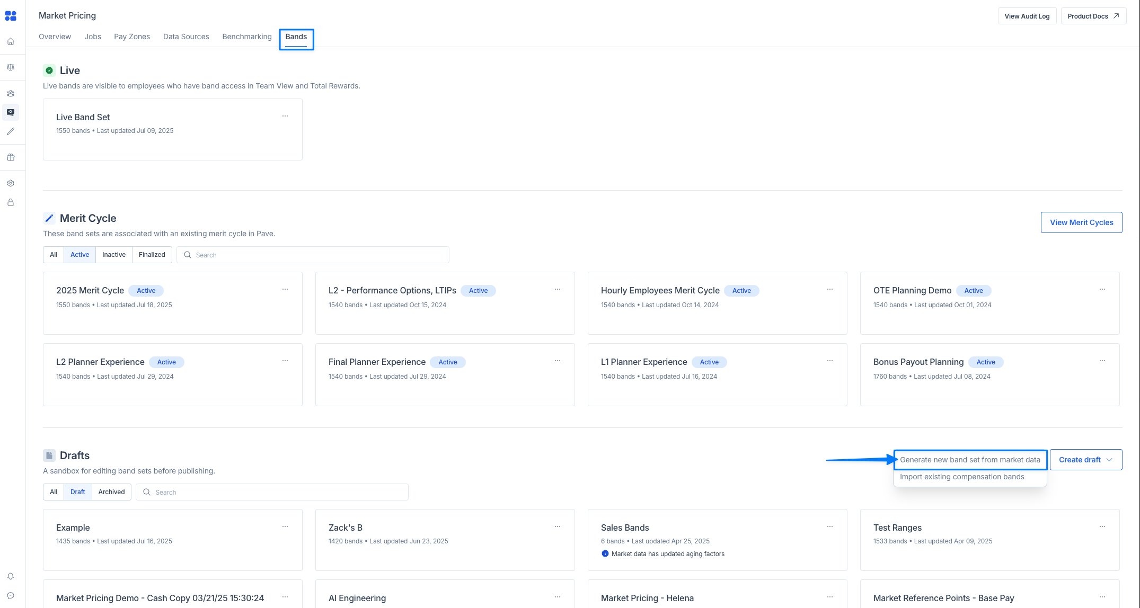Open Product Docs link
The width and height of the screenshot is (1140, 608).
pos(1093,16)
